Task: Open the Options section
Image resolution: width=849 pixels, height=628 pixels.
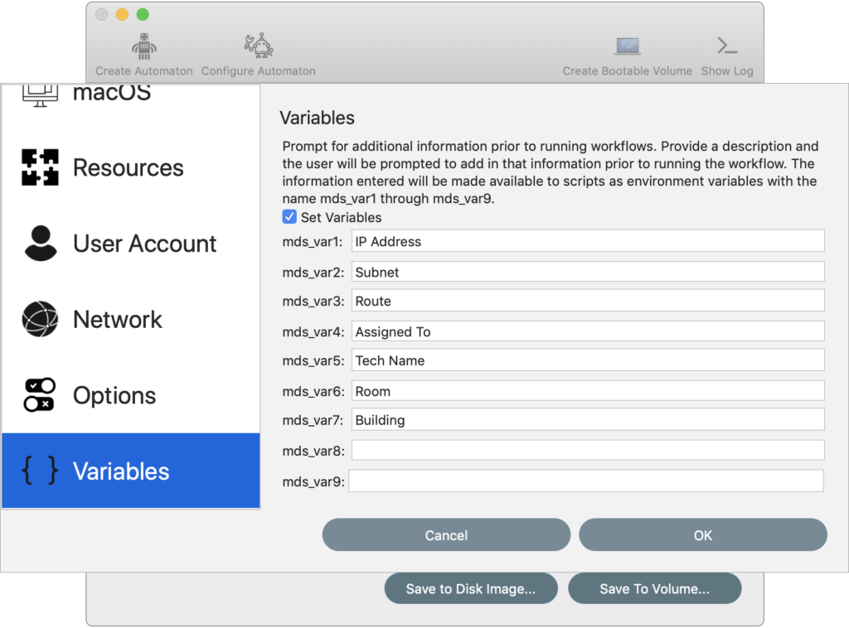Action: click(x=131, y=395)
